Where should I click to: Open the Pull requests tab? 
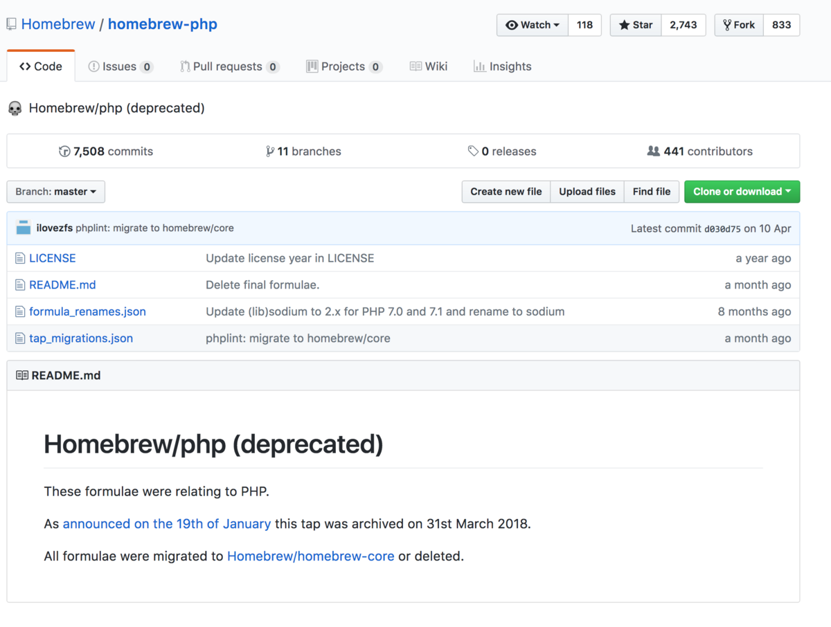pyautogui.click(x=230, y=66)
